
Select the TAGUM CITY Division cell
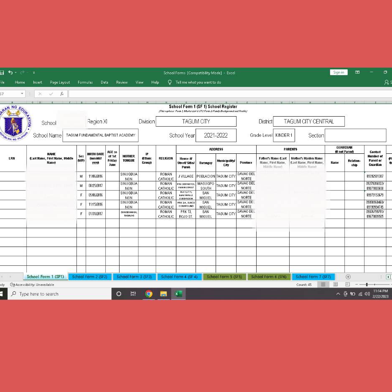click(x=196, y=122)
